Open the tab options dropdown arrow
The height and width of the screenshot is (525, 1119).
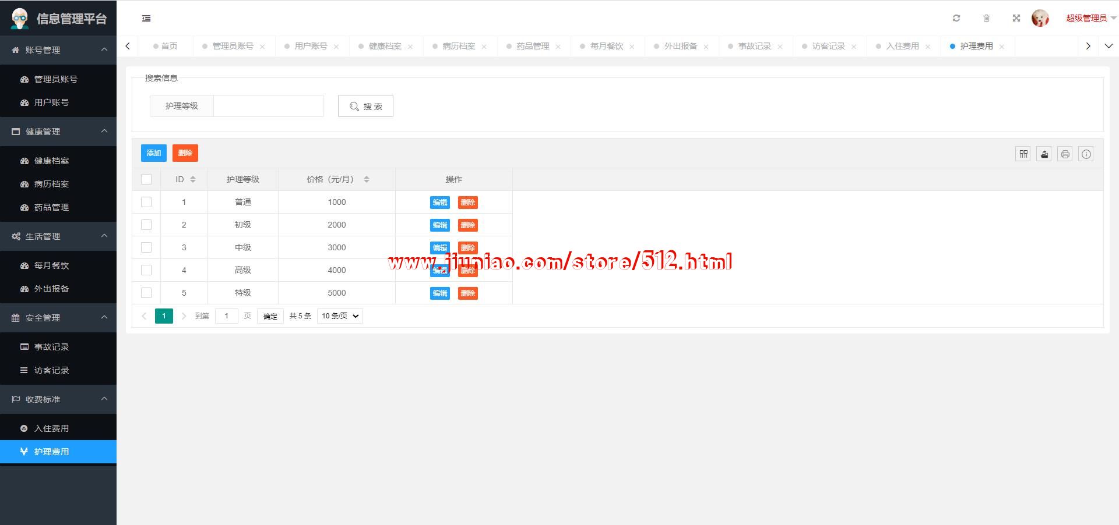(x=1109, y=46)
